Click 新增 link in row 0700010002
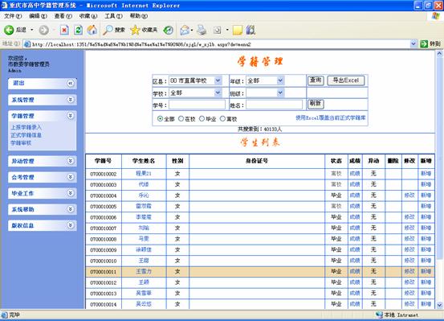 426,174
